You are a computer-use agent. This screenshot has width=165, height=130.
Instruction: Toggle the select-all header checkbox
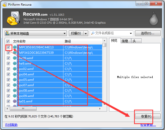tap(8, 41)
